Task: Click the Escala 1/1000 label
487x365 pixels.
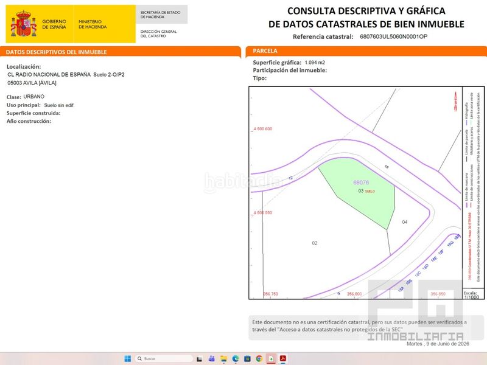Action: [x=471, y=295]
